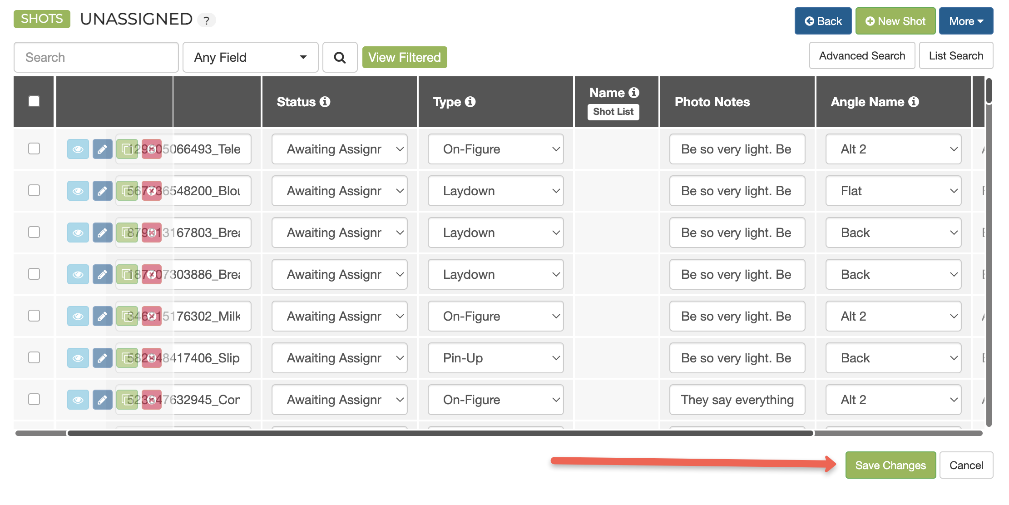The image size is (1009, 505).
Task: Click red delete icon for 303886_Brea row
Action: [152, 275]
